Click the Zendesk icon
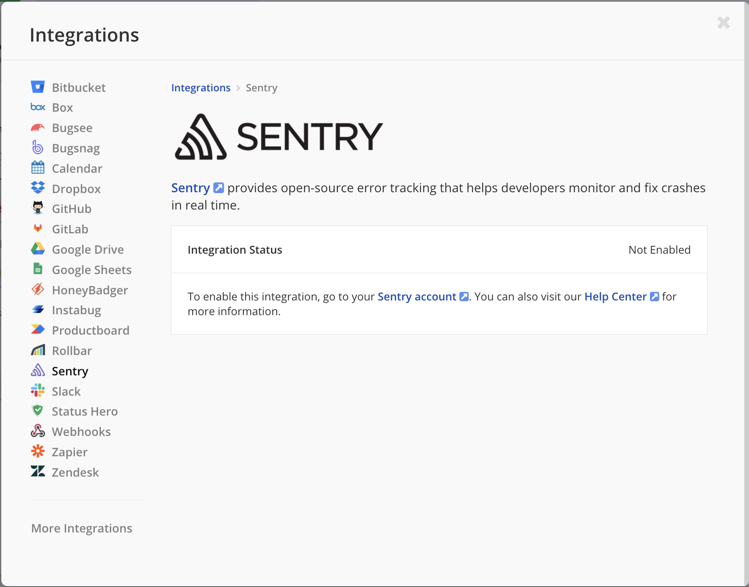The image size is (749, 587). 38,471
